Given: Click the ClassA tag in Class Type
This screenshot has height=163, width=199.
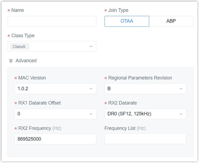Looking at the screenshot, I should coord(19,46).
